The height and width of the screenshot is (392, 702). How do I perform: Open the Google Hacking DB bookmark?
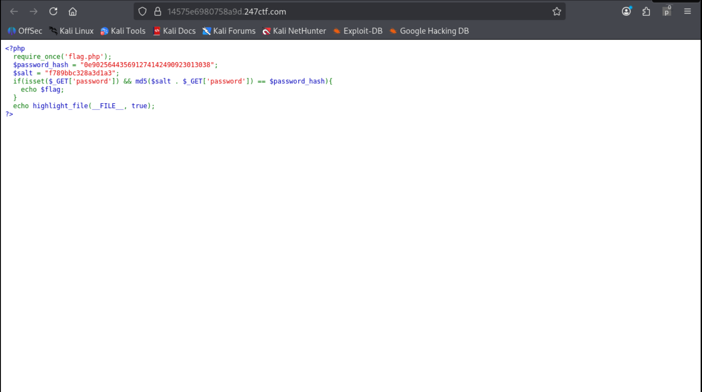[x=429, y=31]
